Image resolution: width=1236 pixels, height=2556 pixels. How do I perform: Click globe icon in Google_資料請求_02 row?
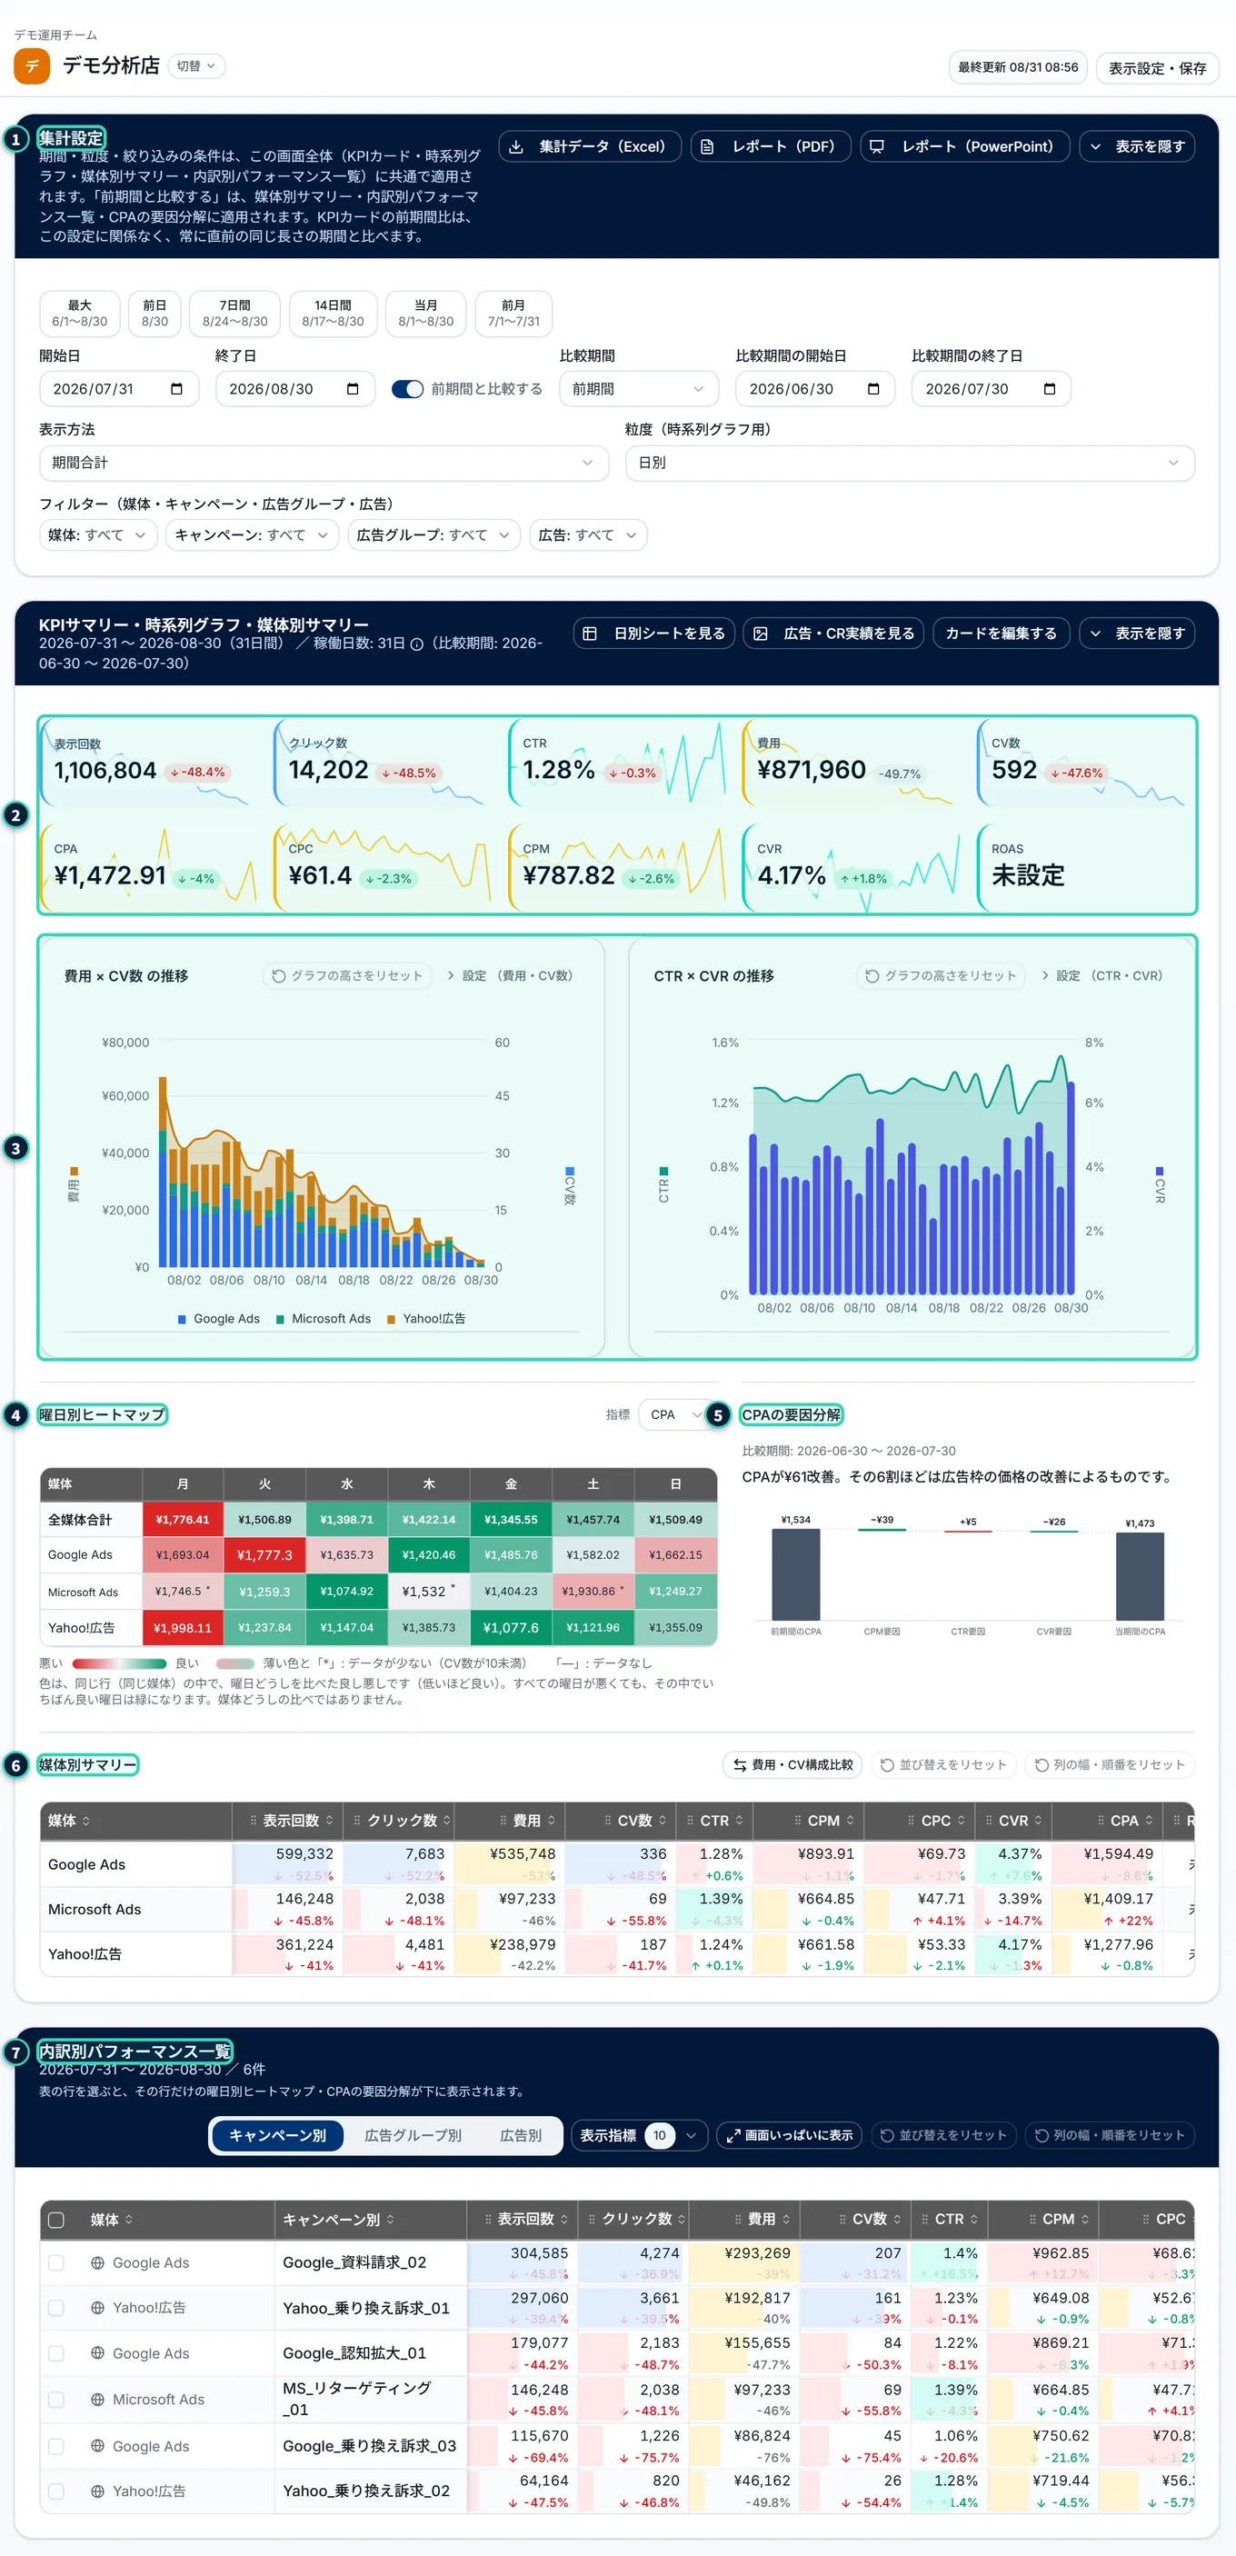coord(97,2262)
